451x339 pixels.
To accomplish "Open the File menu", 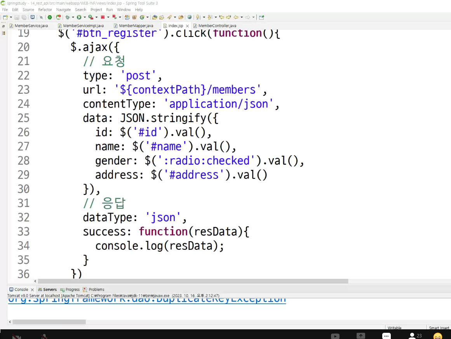I will pos(5,9).
